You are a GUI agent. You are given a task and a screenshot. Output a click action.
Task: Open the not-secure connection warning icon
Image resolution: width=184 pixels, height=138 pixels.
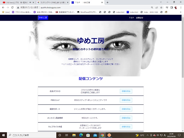pos(18,7)
